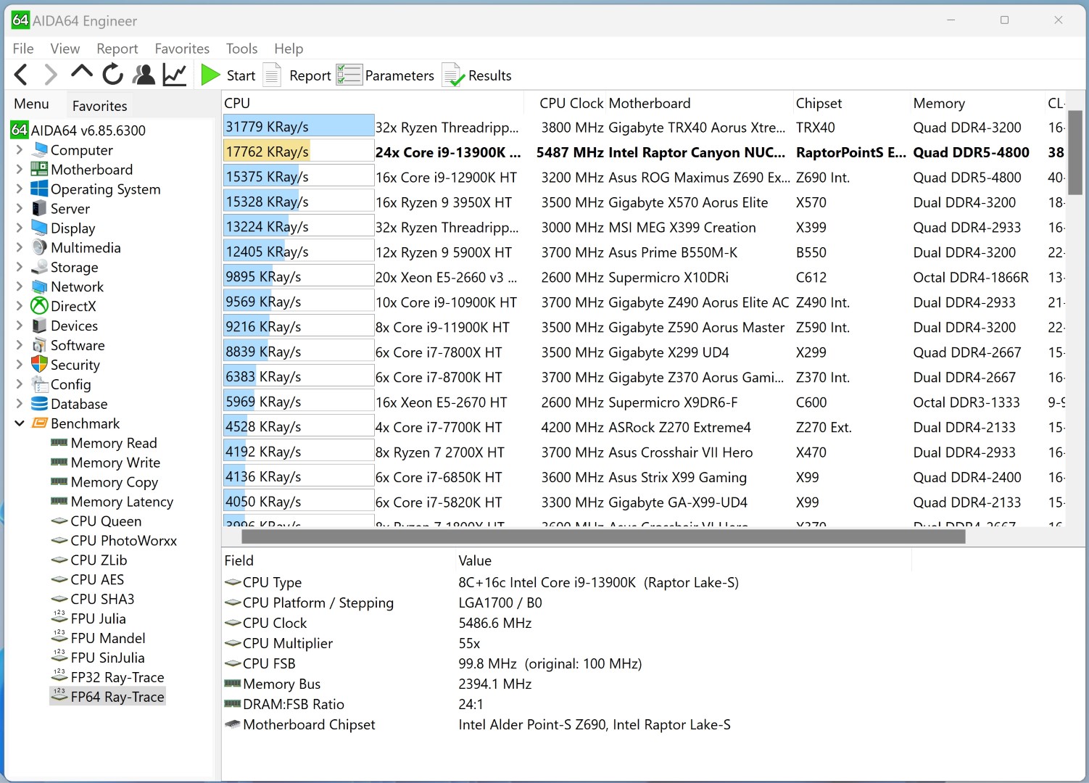Collapse the Benchmark tree node
The height and width of the screenshot is (783, 1089).
coord(20,423)
